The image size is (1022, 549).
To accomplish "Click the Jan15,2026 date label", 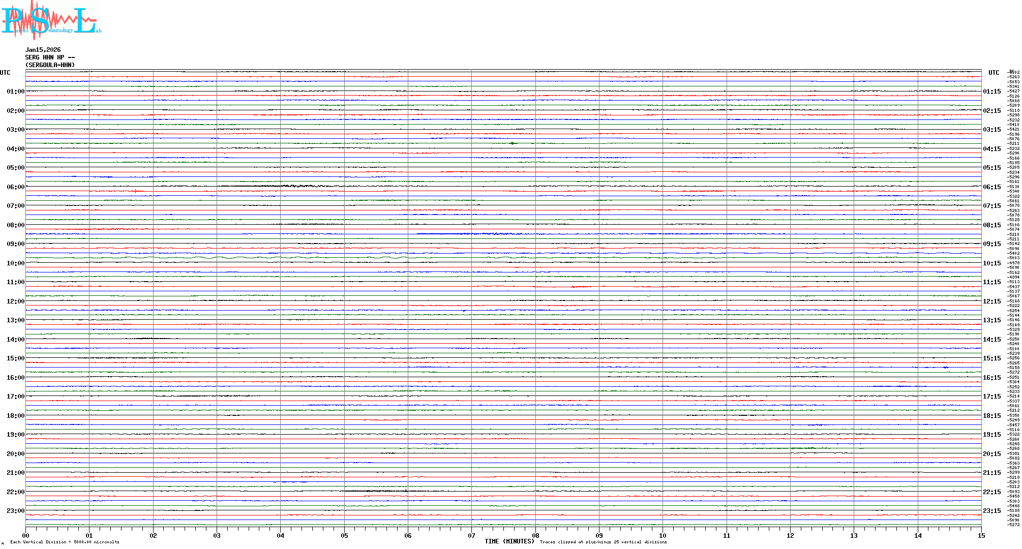I will [x=43, y=50].
